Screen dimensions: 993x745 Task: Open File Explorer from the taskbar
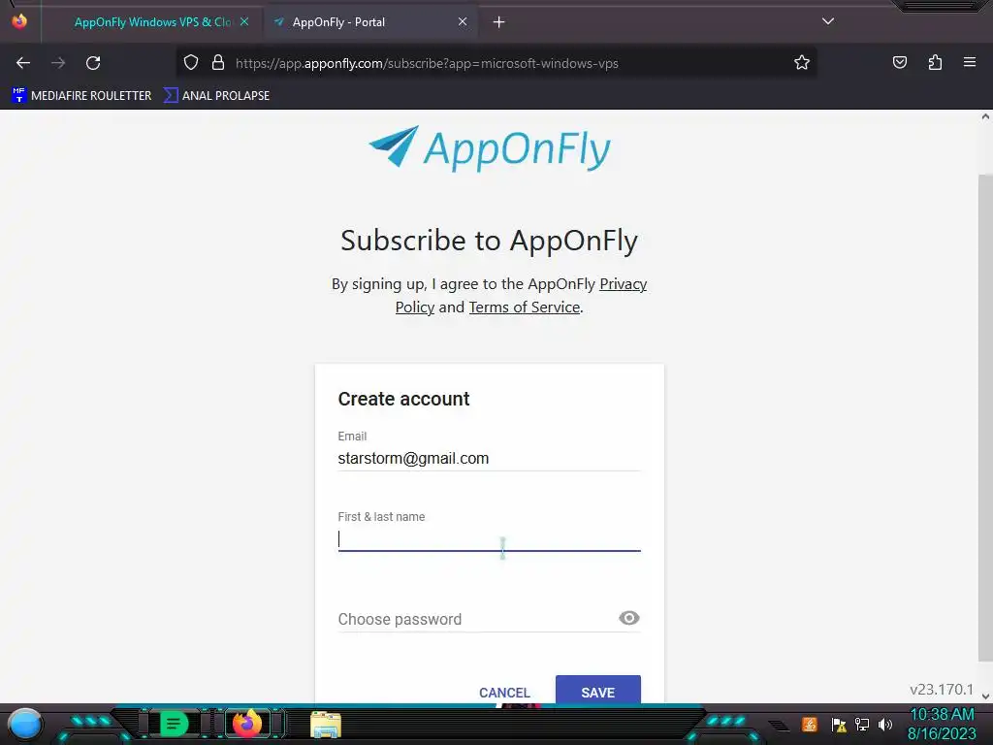326,724
